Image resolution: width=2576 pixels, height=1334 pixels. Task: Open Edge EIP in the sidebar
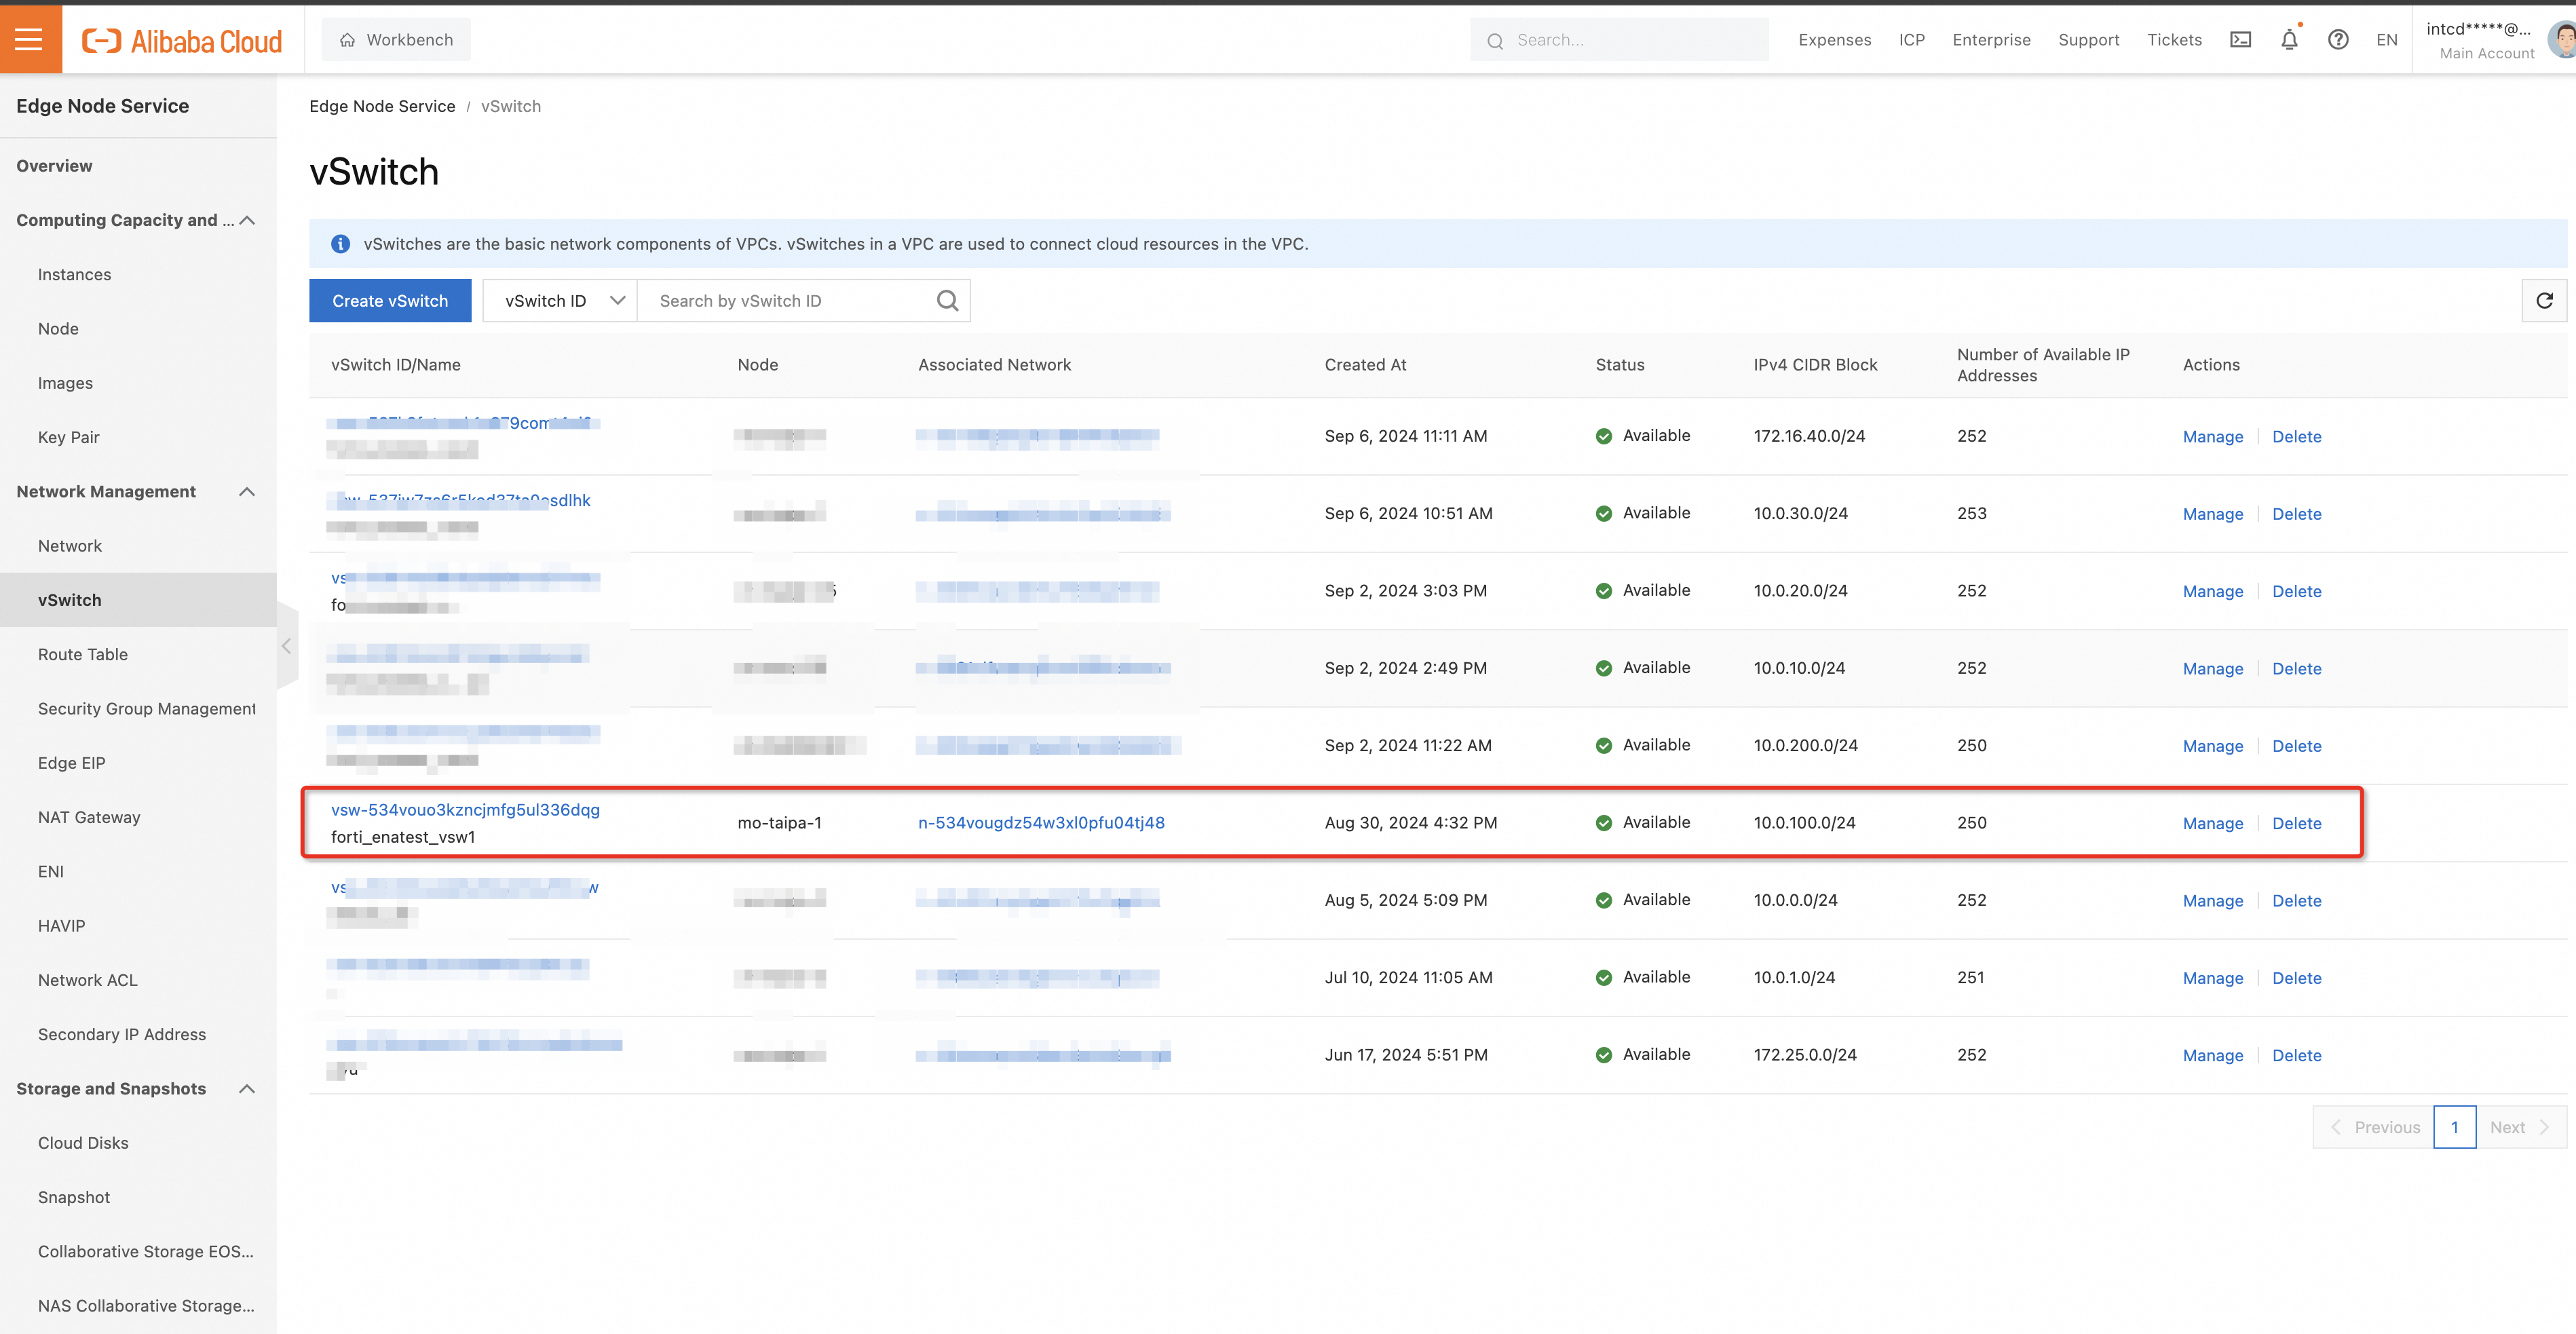click(x=71, y=763)
